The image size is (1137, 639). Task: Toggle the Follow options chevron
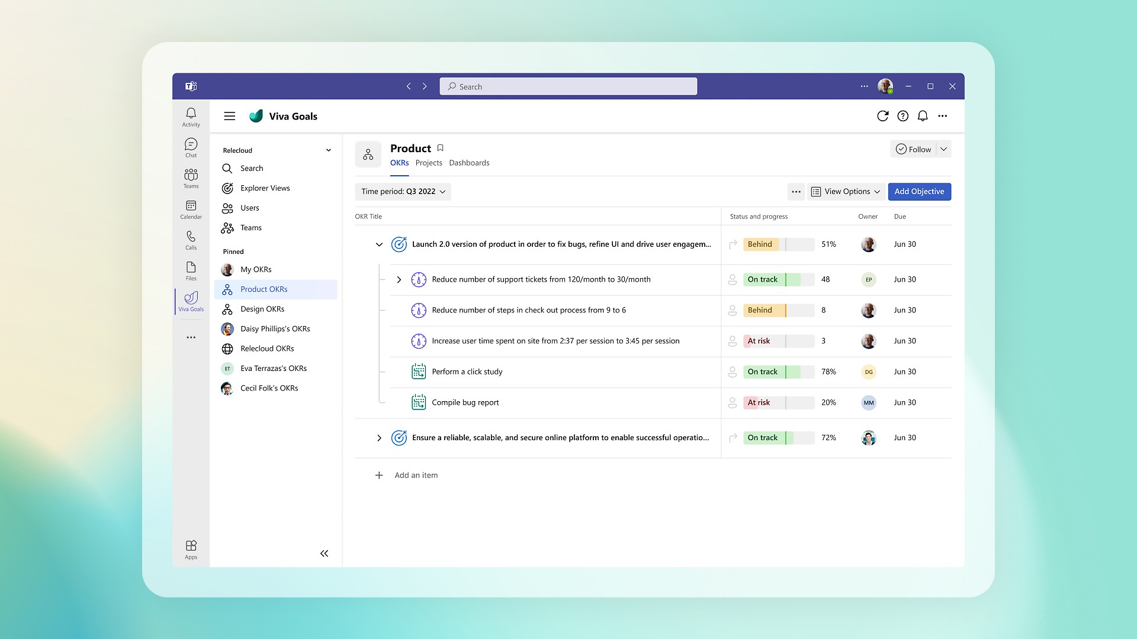943,149
